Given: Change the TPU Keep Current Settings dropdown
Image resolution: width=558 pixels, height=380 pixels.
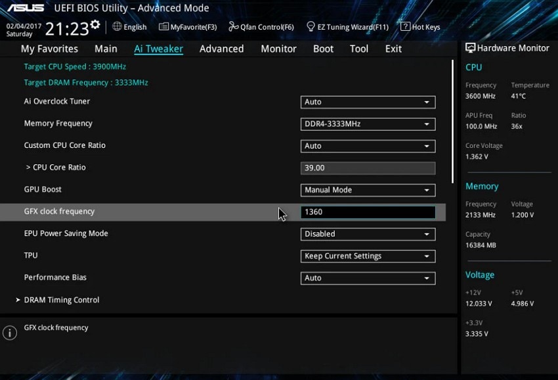Looking at the screenshot, I should (x=367, y=256).
